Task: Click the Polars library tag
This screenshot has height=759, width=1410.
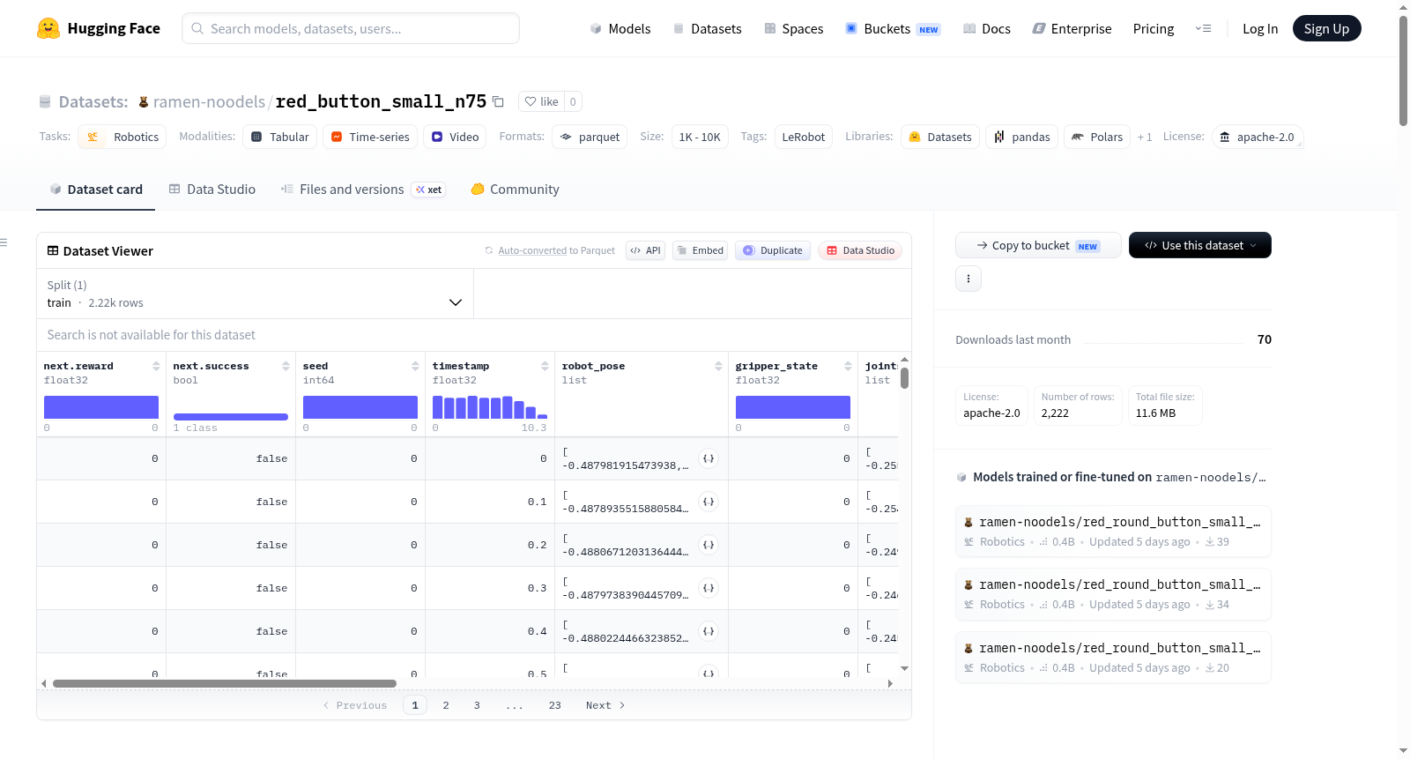Action: tap(1097, 137)
